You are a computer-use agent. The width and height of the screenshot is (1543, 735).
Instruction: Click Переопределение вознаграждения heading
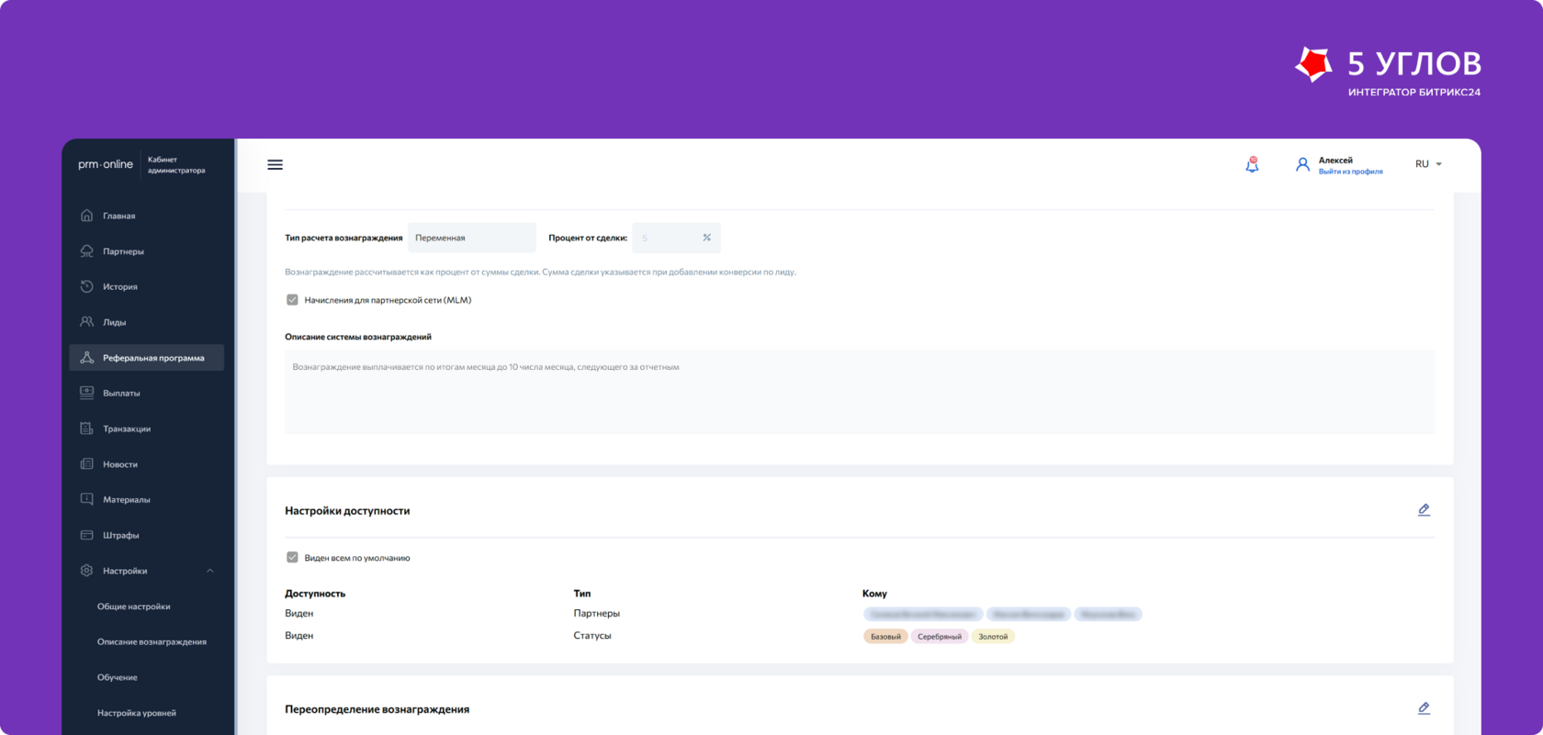377,709
